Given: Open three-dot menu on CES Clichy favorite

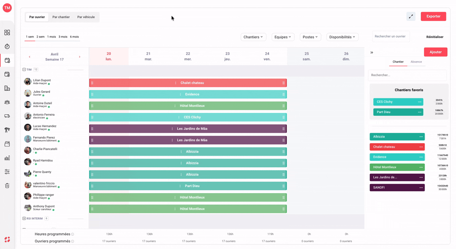Looking at the screenshot, I should (420, 102).
